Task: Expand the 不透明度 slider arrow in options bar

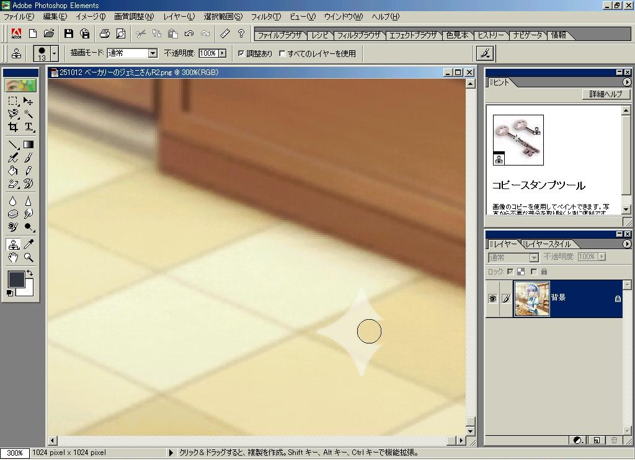Action: 222,54
